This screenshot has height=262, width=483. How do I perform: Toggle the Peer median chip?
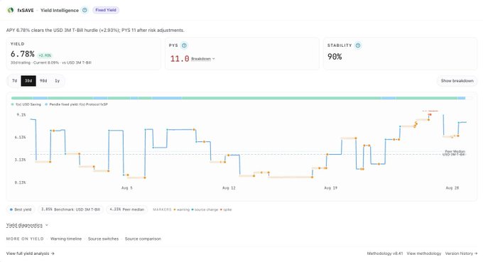127,209
